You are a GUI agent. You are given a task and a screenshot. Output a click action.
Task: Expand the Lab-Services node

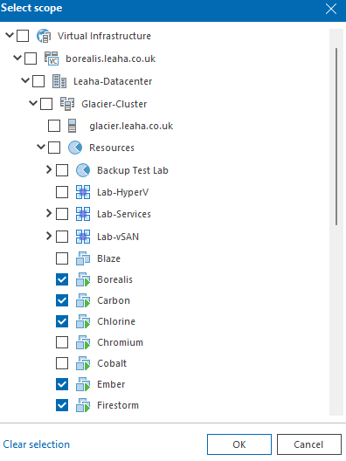(49, 213)
